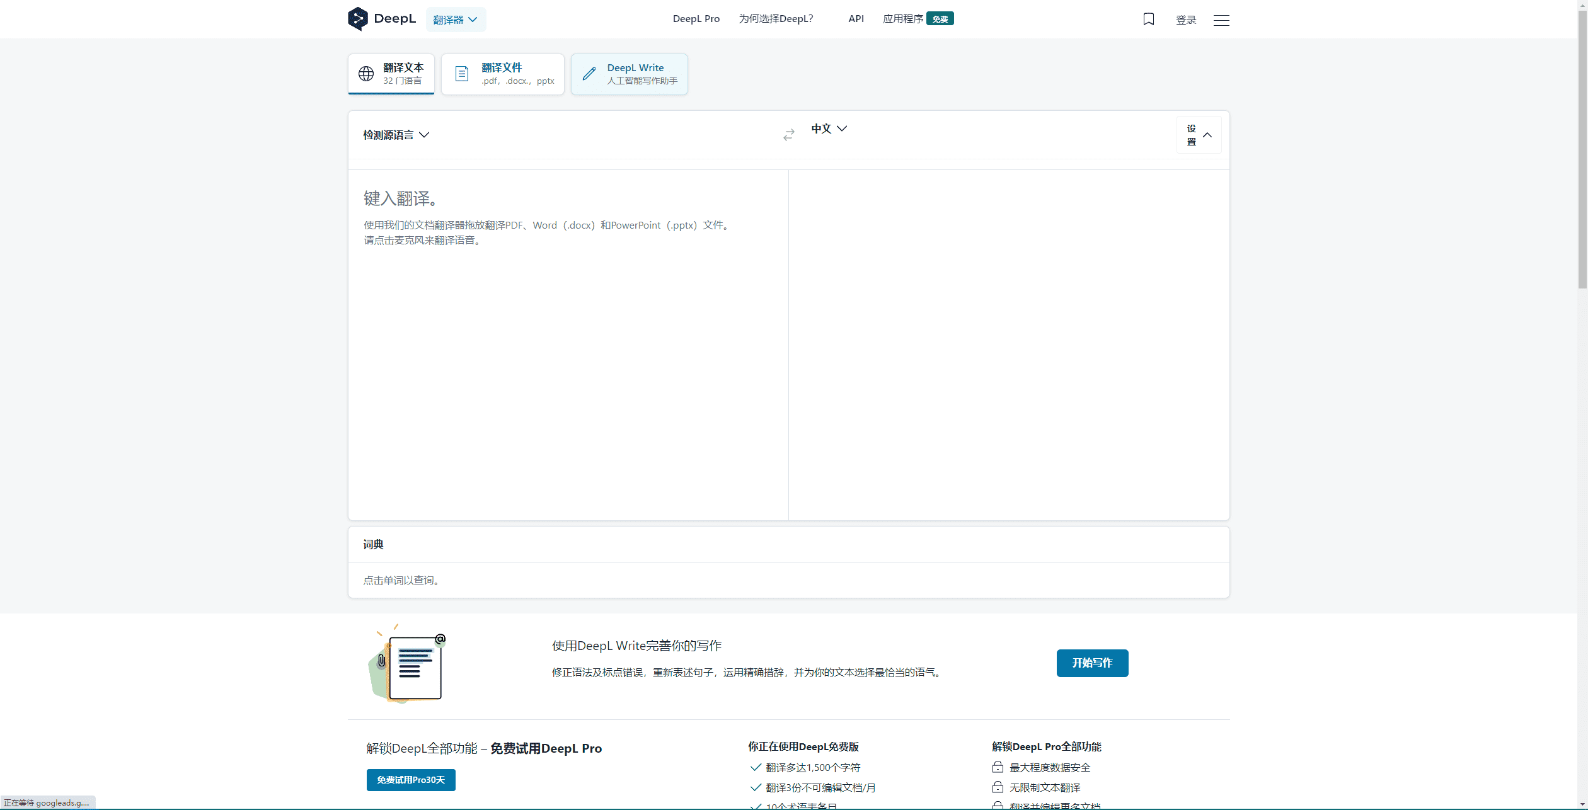Click the DeepL logo icon

[x=357, y=19]
